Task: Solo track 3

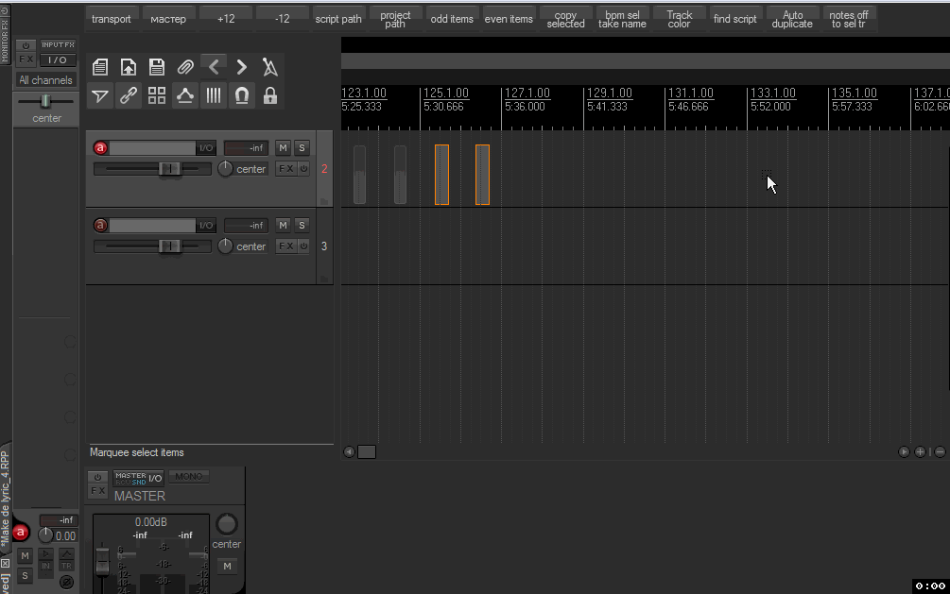Action: (302, 226)
